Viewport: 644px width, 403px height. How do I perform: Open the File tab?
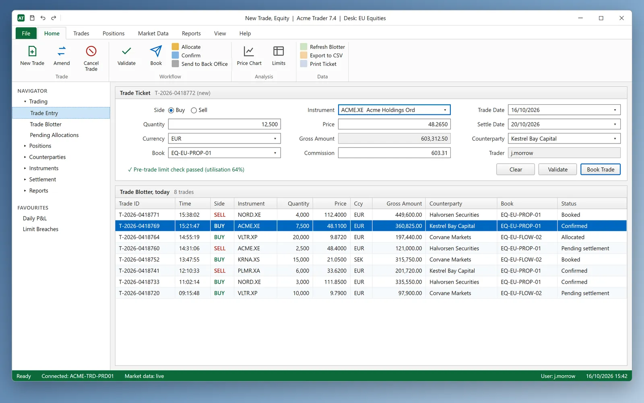tap(26, 33)
